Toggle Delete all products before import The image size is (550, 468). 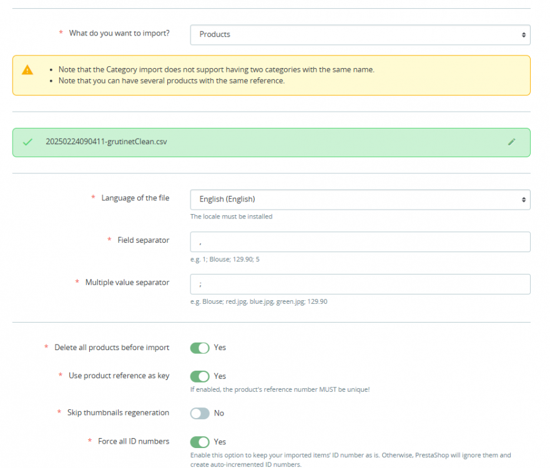coord(200,348)
